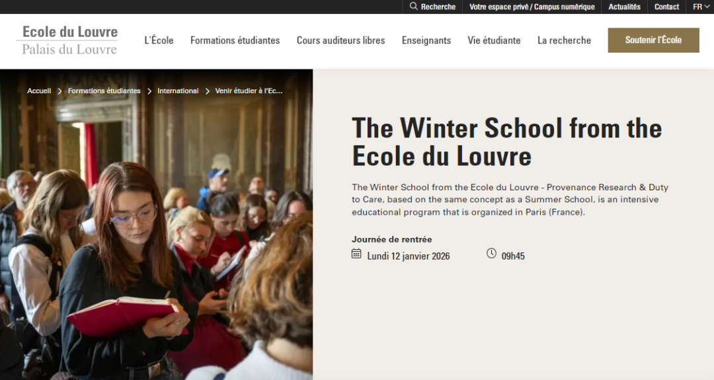Open the Formations étudiantes menu
This screenshot has width=714, height=380.
pos(235,40)
